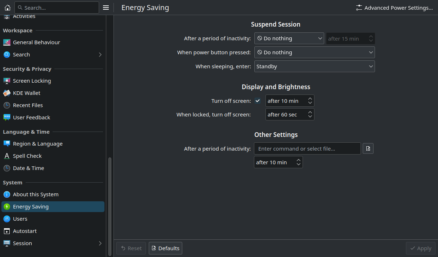Click the Screen Locking icon
The width and height of the screenshot is (438, 257).
click(7, 81)
